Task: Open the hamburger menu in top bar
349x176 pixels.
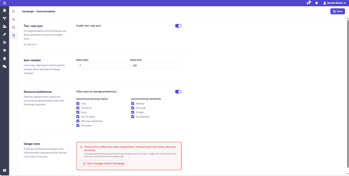Action: point(5,3)
